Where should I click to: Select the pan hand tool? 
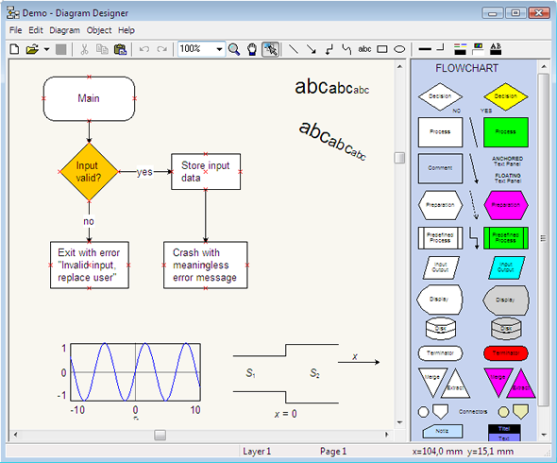click(252, 49)
